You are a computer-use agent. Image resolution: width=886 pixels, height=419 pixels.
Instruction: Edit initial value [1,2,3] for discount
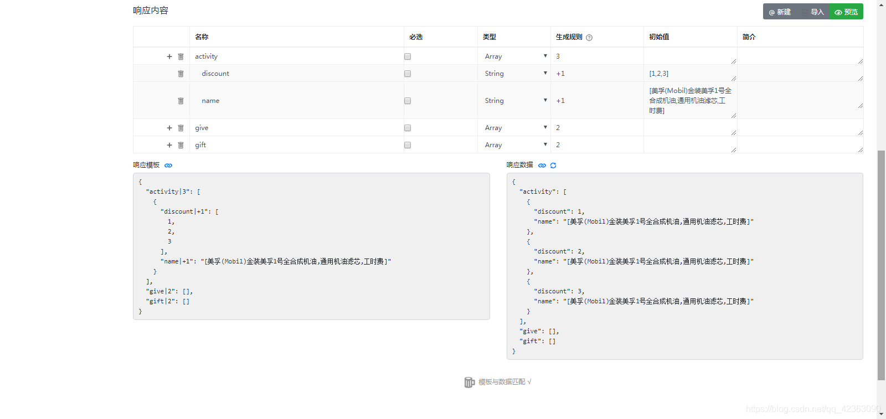click(x=690, y=74)
